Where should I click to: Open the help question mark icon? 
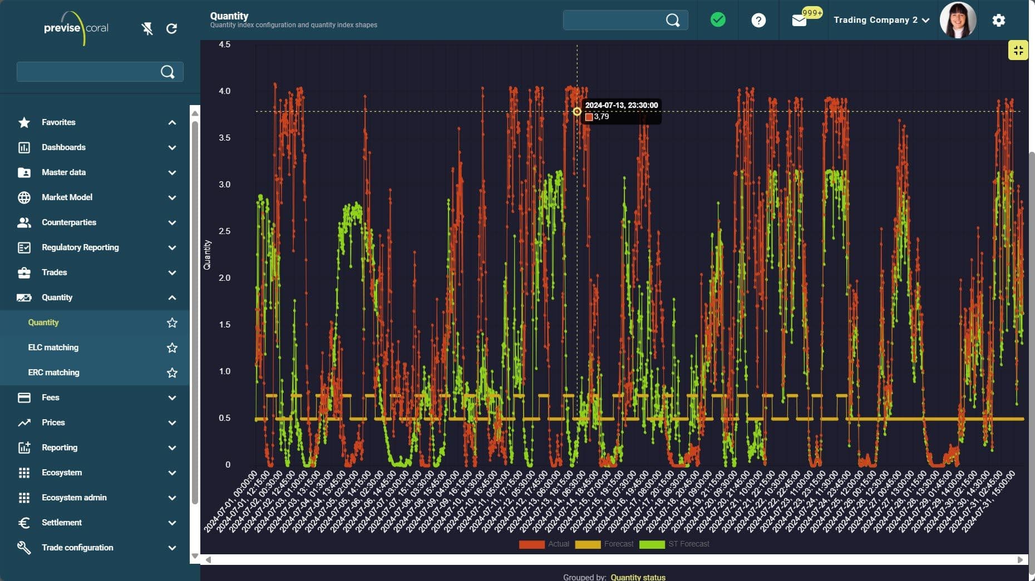[758, 20]
